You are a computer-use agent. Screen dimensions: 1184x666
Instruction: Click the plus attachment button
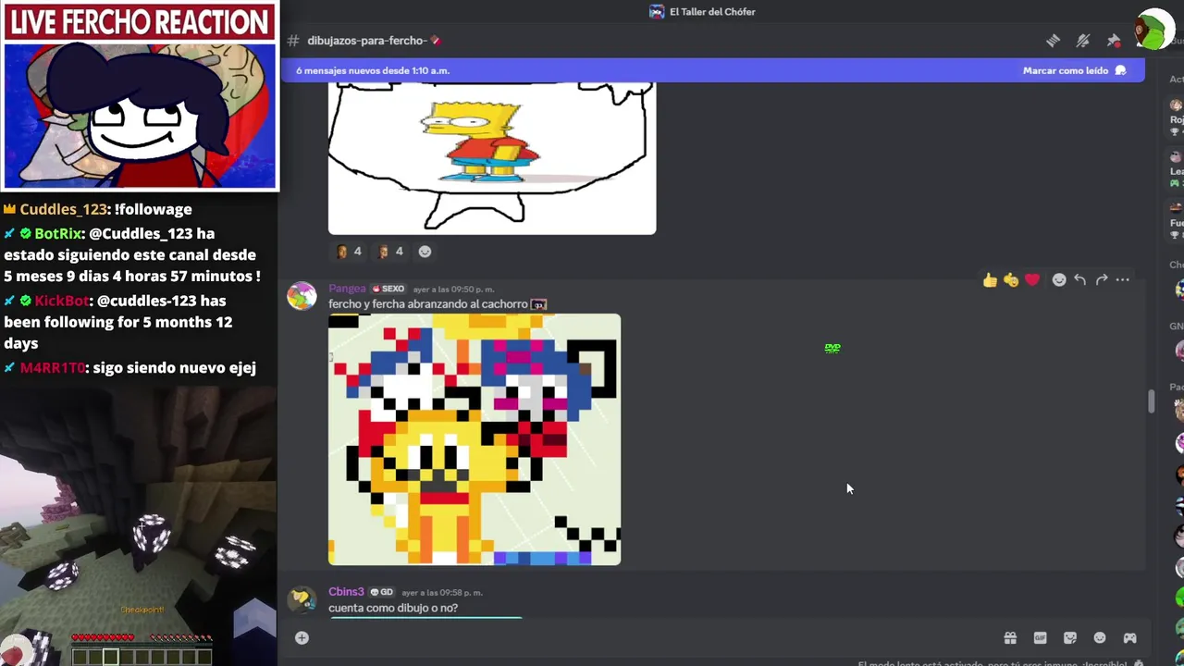[302, 637]
